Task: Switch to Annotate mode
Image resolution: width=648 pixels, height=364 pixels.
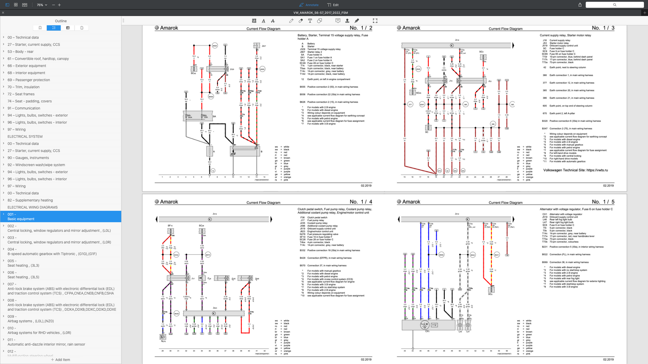Action: click(x=309, y=5)
